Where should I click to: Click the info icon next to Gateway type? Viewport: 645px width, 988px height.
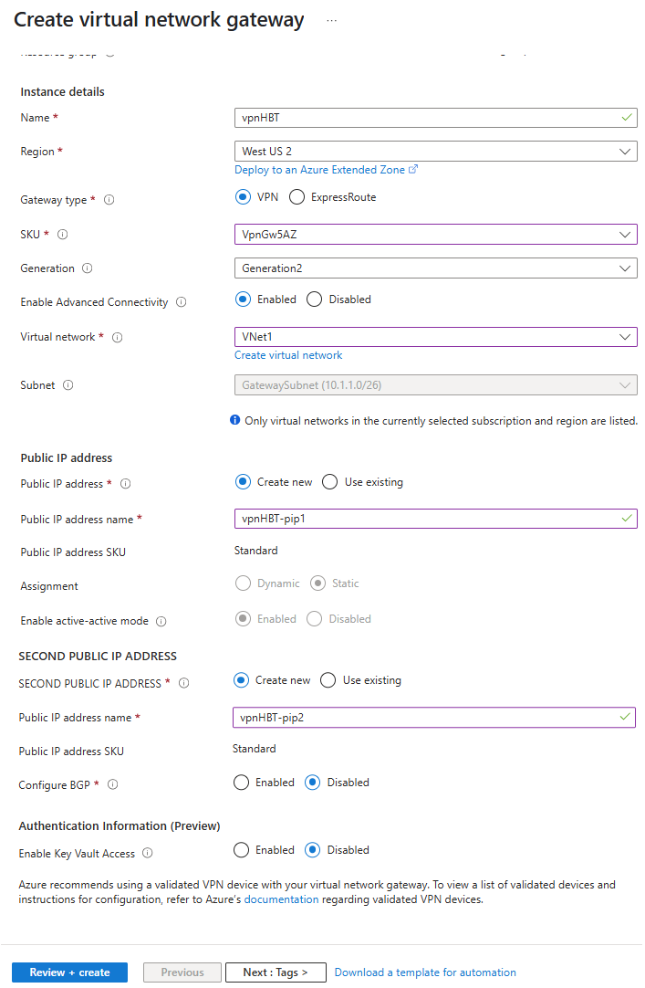109,200
